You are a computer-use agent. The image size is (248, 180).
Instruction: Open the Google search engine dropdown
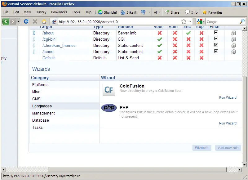[201, 21]
